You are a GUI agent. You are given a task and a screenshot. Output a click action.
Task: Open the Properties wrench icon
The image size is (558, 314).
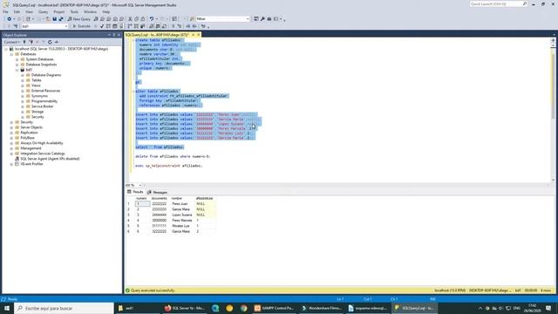pyautogui.click(x=262, y=19)
